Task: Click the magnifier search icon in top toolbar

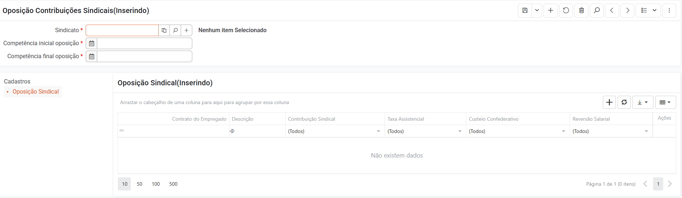Action: tap(597, 10)
